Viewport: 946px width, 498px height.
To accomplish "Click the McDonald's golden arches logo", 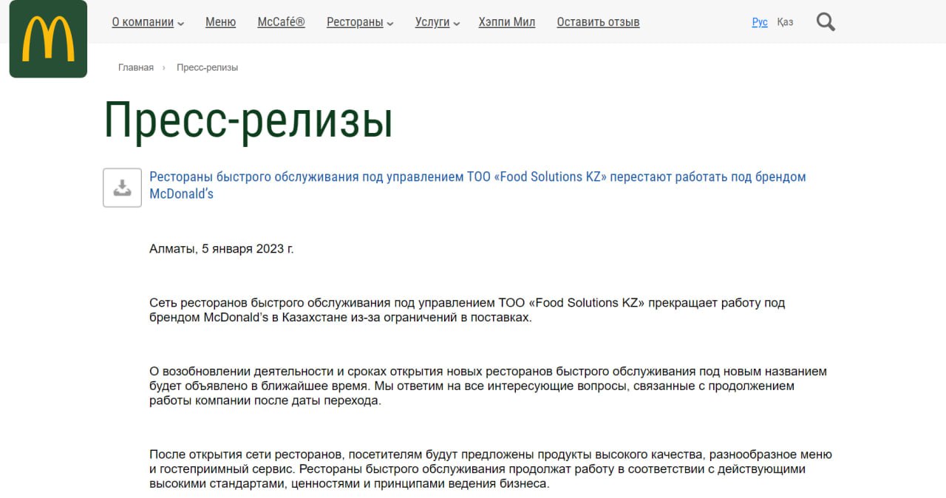I will click(48, 38).
